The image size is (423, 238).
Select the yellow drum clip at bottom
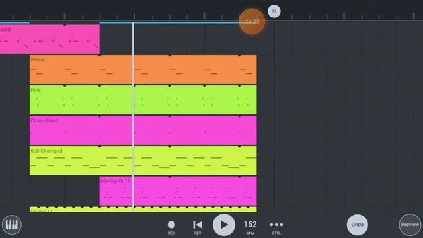tap(143, 209)
